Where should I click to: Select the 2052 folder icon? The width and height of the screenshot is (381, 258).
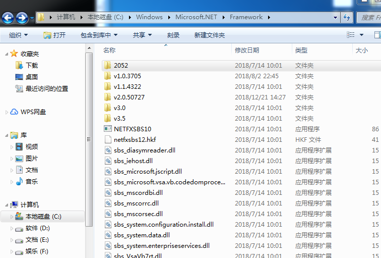(x=107, y=65)
